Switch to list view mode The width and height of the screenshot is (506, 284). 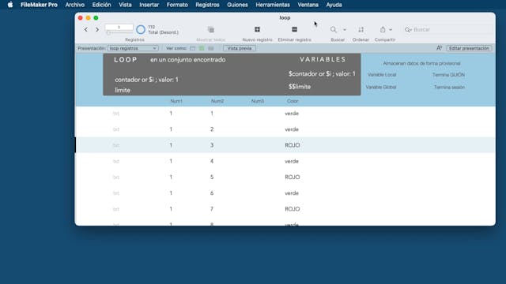(202, 48)
